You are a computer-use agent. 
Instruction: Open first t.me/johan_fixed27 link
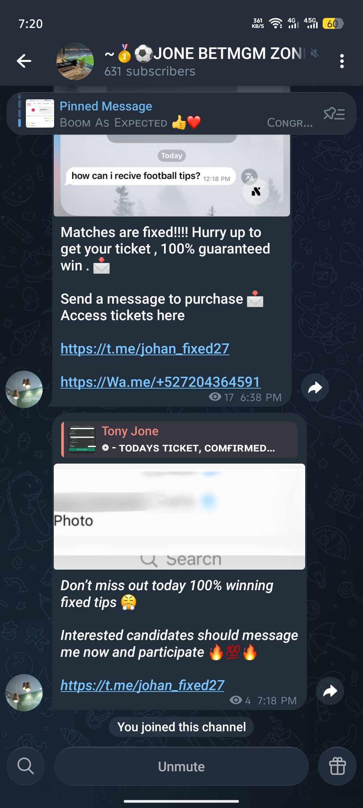(145, 349)
